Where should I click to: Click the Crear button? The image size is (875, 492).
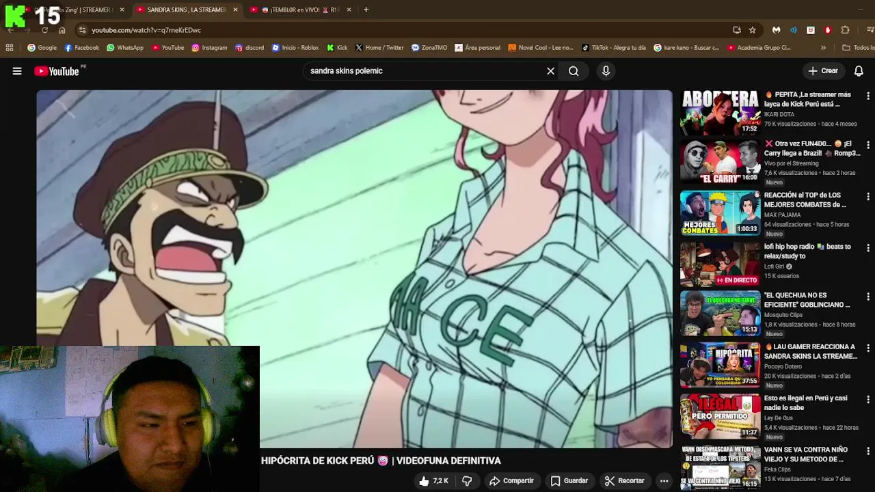click(823, 71)
